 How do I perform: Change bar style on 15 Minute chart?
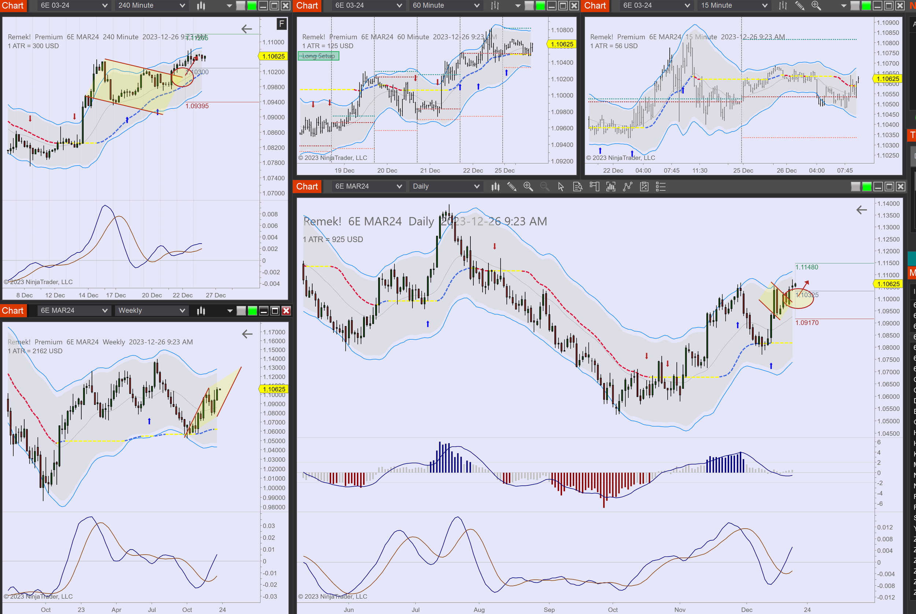pos(783,5)
